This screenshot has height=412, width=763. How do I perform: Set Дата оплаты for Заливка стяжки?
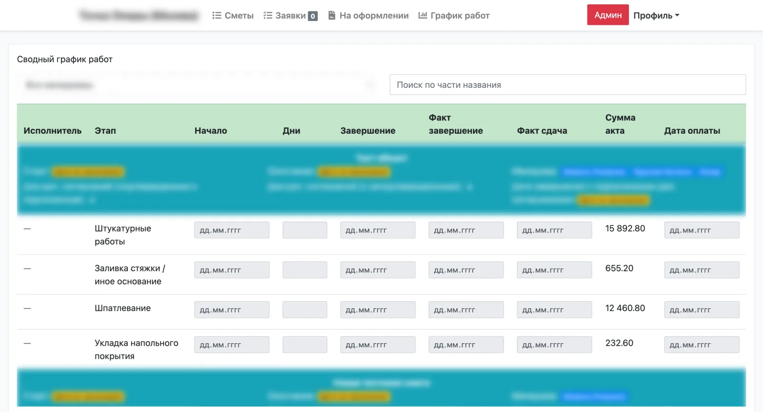[x=701, y=270]
